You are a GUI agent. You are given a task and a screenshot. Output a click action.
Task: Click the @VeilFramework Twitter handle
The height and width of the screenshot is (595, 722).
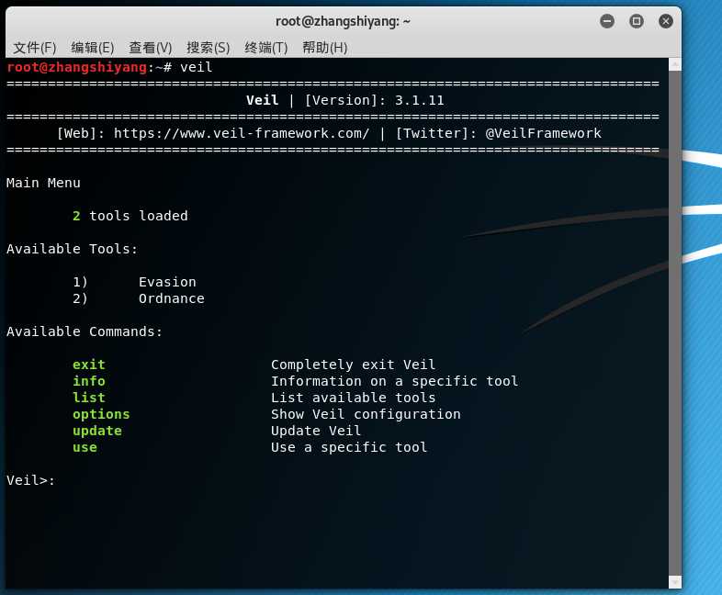click(x=544, y=133)
